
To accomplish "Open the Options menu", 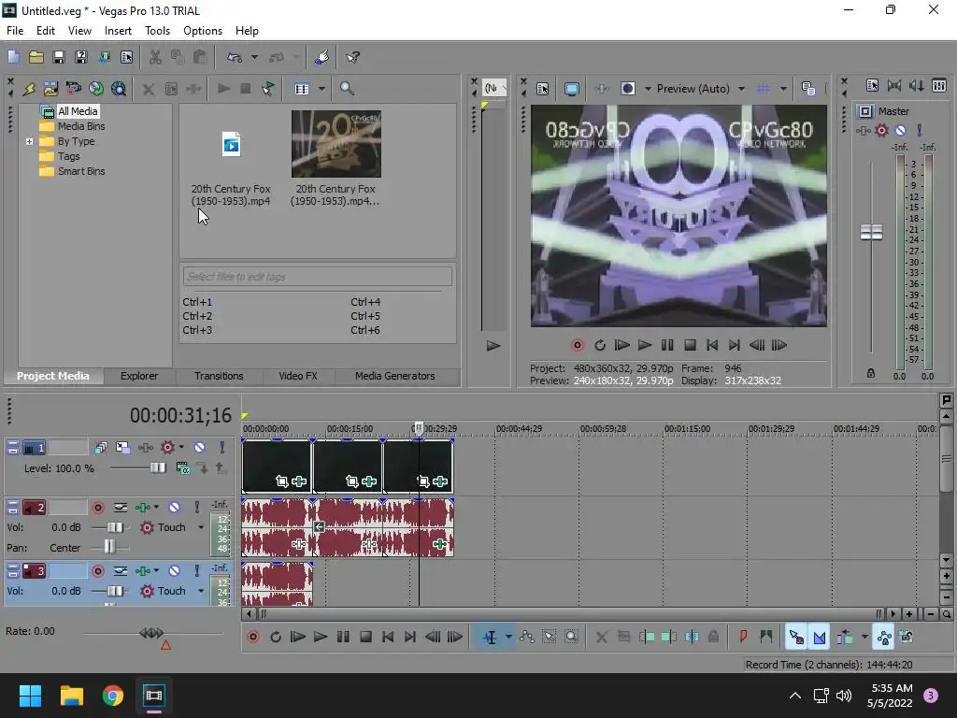I will (203, 31).
